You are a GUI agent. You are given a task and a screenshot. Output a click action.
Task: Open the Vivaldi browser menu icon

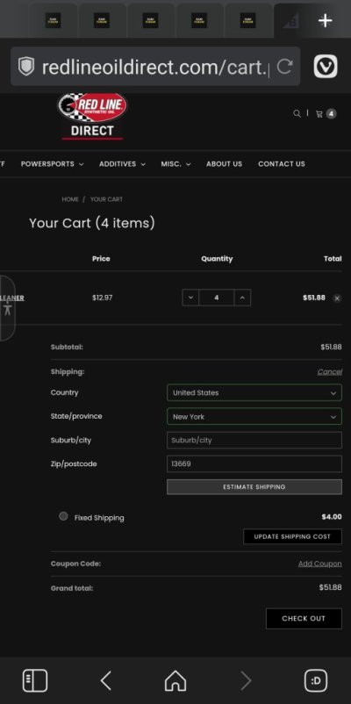pos(326,67)
